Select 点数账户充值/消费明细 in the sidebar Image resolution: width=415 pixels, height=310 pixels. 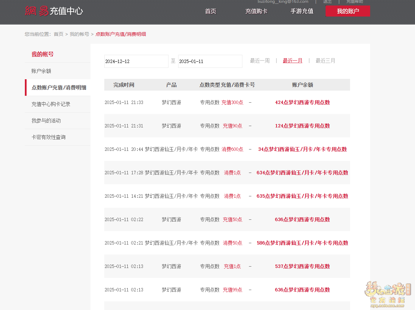click(58, 87)
